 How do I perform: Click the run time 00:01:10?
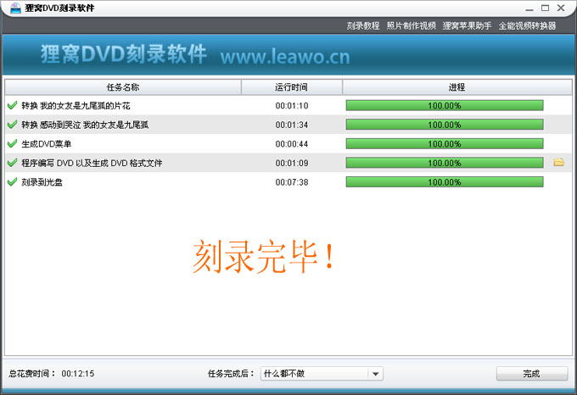point(292,106)
